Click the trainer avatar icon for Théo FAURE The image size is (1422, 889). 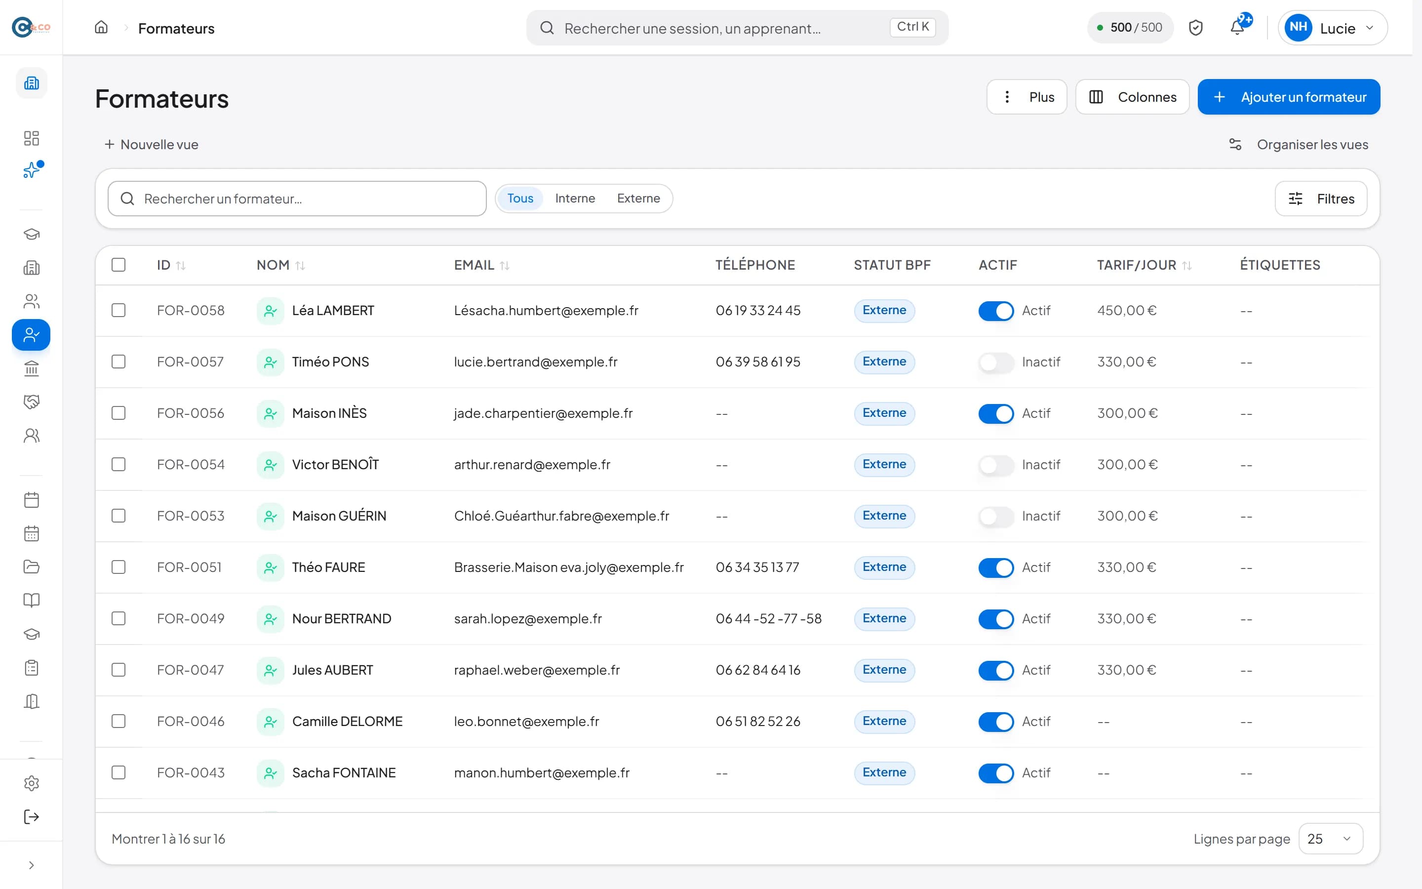coord(270,567)
